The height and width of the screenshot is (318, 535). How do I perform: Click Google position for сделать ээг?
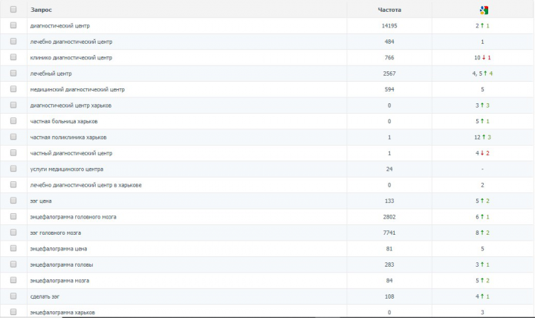click(482, 296)
